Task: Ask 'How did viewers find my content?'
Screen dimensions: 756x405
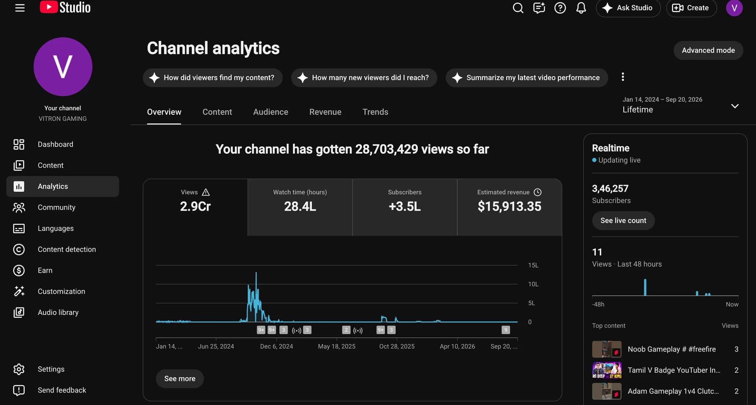Action: tap(213, 78)
